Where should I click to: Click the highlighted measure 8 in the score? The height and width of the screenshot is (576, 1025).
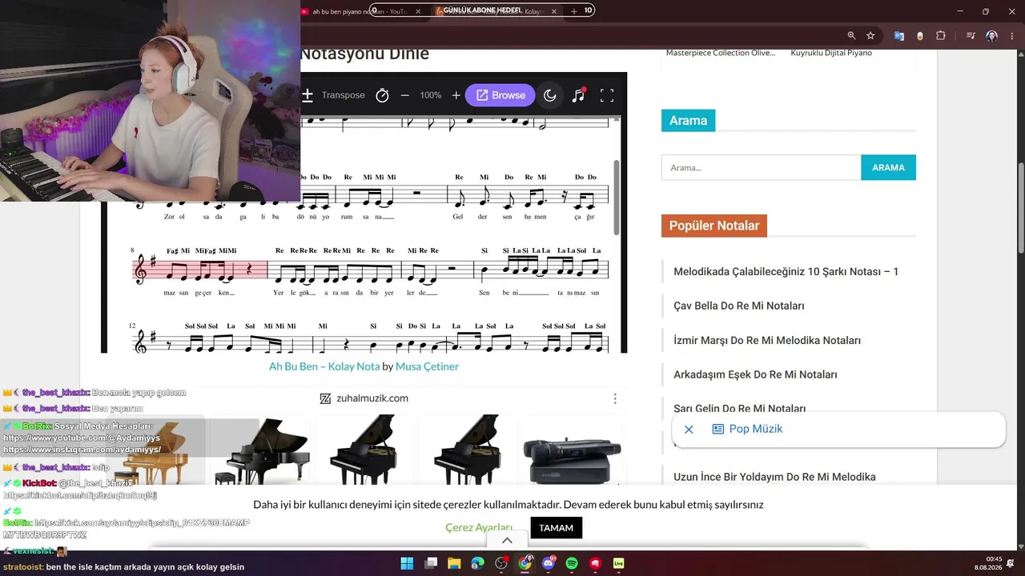[x=200, y=270]
